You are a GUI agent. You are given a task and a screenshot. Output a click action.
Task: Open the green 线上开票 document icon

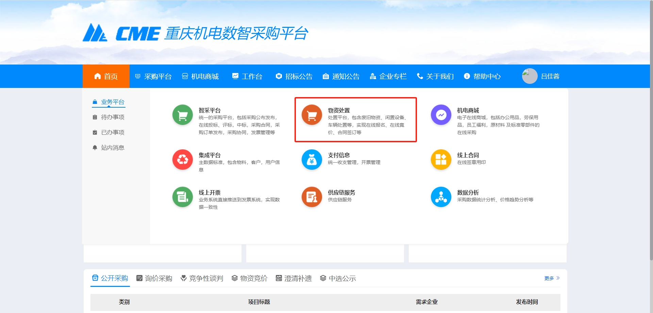tap(183, 197)
